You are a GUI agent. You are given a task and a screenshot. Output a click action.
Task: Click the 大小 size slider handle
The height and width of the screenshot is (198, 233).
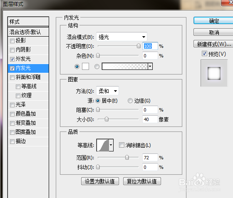pos(107,119)
